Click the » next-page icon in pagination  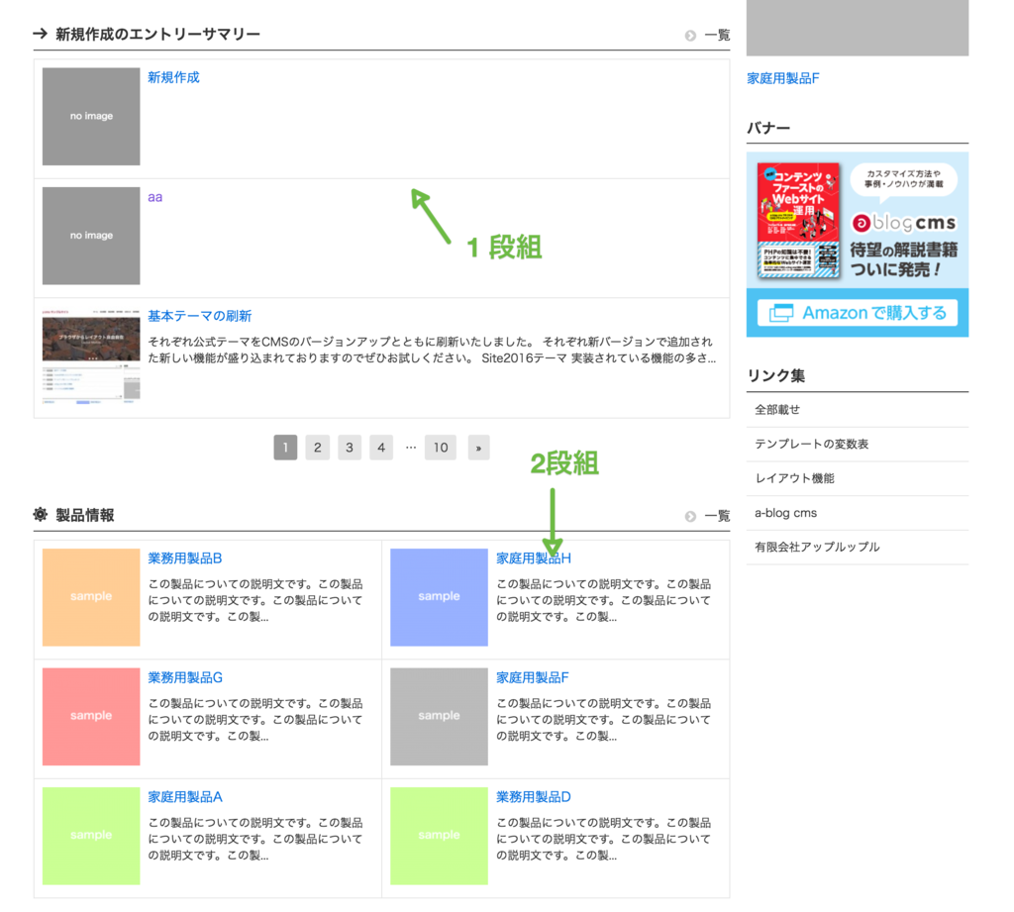tap(477, 448)
